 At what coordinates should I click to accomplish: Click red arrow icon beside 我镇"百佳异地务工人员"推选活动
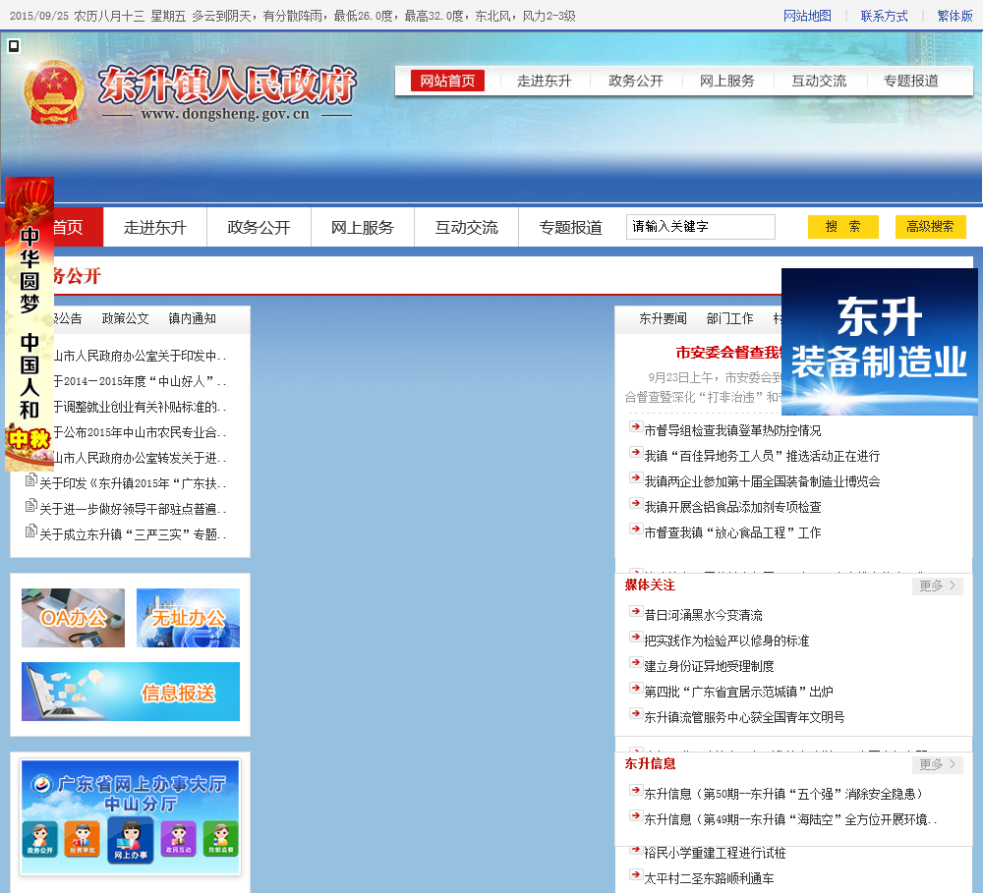coord(636,453)
